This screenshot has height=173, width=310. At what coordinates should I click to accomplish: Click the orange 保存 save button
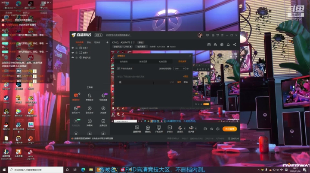coord(179,82)
